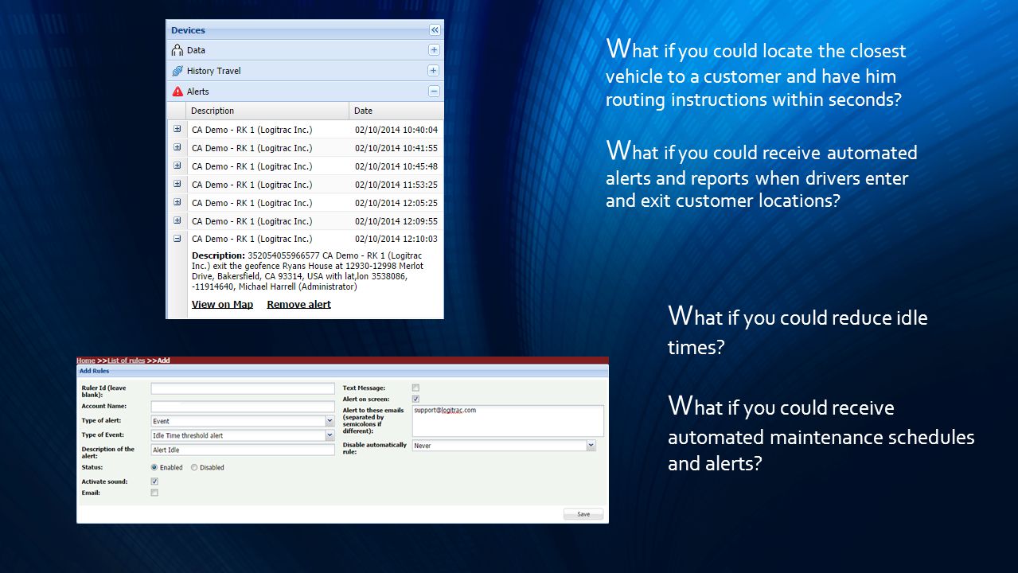Image resolution: width=1018 pixels, height=573 pixels.
Task: Click the Devices panel title
Action: pyautogui.click(x=188, y=30)
